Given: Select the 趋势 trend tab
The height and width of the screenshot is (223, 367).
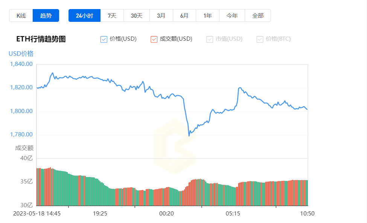Looking at the screenshot, I should pos(46,15).
